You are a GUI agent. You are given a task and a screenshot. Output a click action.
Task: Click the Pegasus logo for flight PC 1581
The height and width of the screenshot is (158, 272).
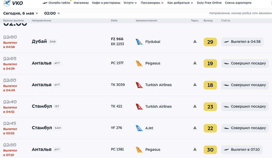(x=139, y=150)
